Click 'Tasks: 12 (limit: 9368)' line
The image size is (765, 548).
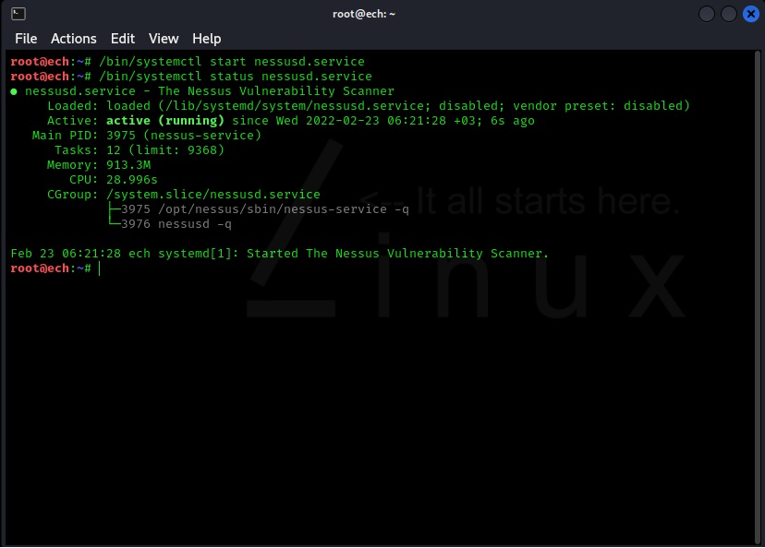[x=139, y=150]
